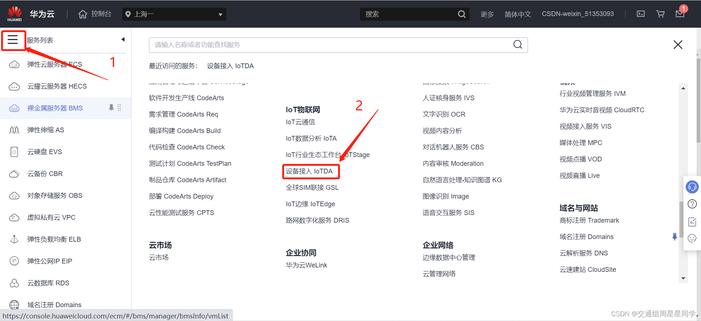Click the 云数据库 RDS icon
701x321 pixels.
14,283
